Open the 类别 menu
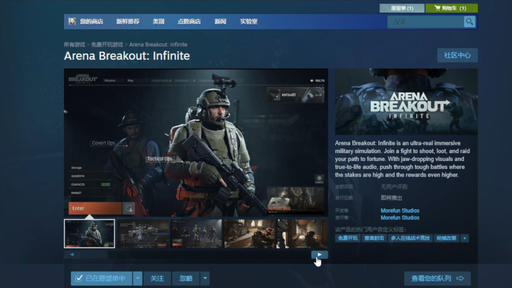Image resolution: width=512 pixels, height=288 pixels. [158, 21]
